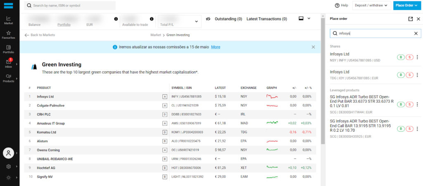
Task: Open more options for Infosys Ltd NSY
Action: [417, 57]
